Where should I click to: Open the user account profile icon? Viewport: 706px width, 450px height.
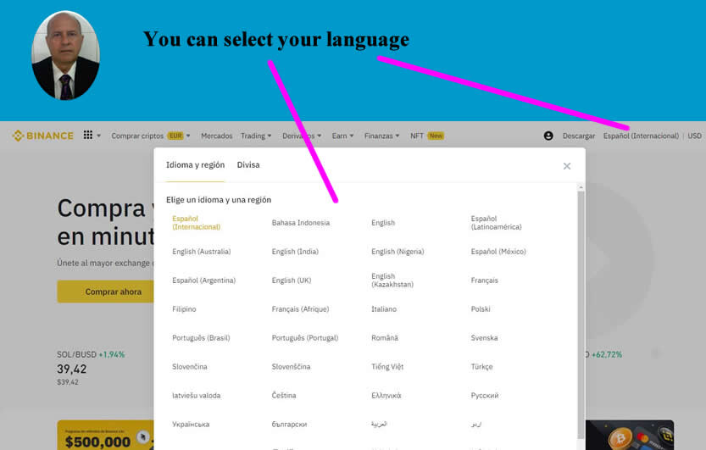coord(548,136)
